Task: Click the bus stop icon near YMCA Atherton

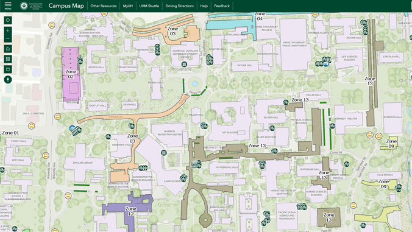Action: (32, 126)
